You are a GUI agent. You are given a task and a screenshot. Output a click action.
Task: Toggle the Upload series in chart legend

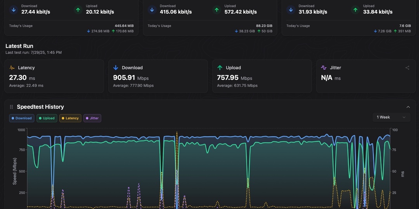pyautogui.click(x=47, y=118)
